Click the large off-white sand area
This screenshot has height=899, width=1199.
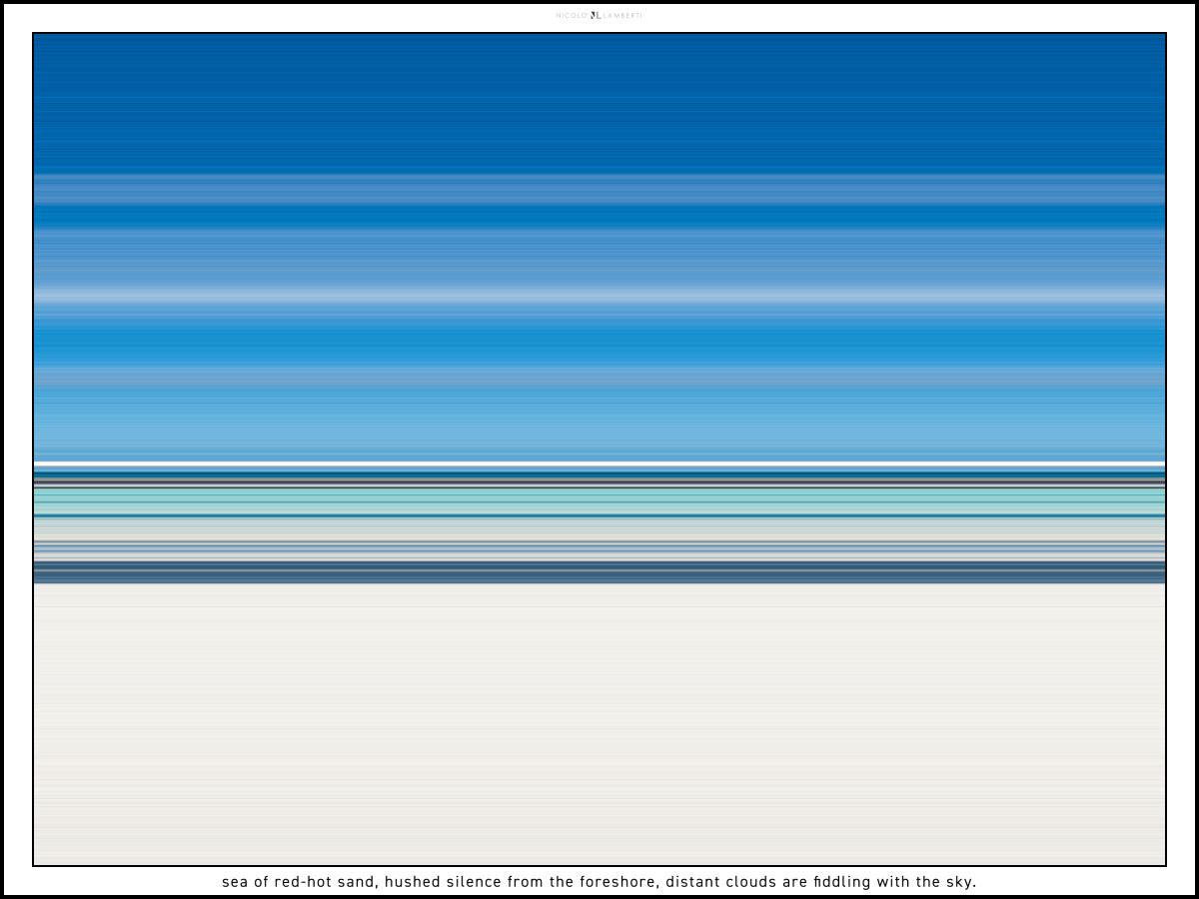599,724
